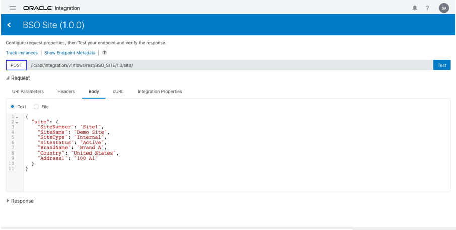Viewport: 456px width, 230px height.
Task: Select the File radio button
Action: point(36,107)
